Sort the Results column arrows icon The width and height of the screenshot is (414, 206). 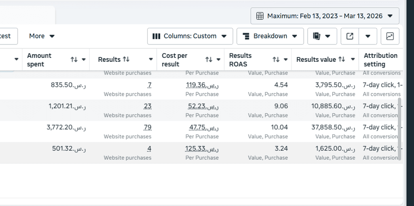pyautogui.click(x=126, y=59)
